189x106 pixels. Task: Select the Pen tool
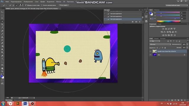[2, 56]
